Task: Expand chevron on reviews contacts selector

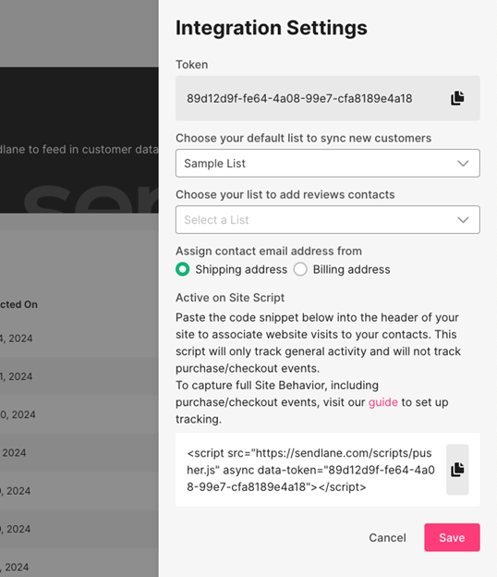Action: coord(463,220)
